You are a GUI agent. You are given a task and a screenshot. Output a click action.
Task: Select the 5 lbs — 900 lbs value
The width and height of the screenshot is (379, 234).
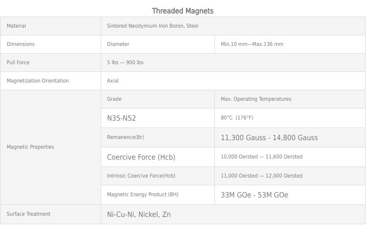[125, 63]
